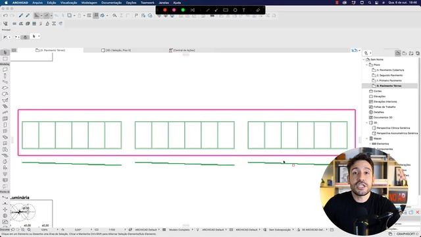The height and width of the screenshot is (237, 421).
Task: Click the Undo arrow icon
Action: [5, 16]
